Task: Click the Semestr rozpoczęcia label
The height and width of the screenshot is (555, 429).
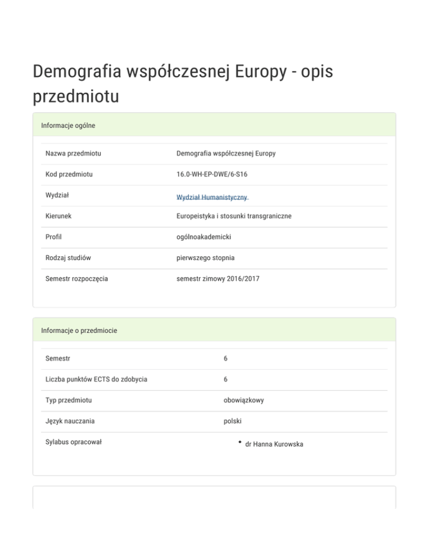Action: tap(77, 279)
